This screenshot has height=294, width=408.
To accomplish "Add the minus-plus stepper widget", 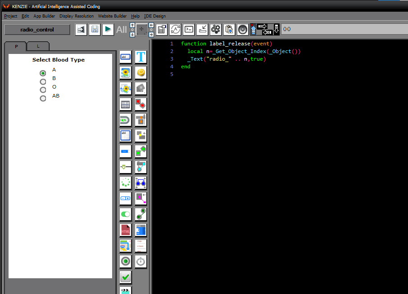I will pos(126,198).
